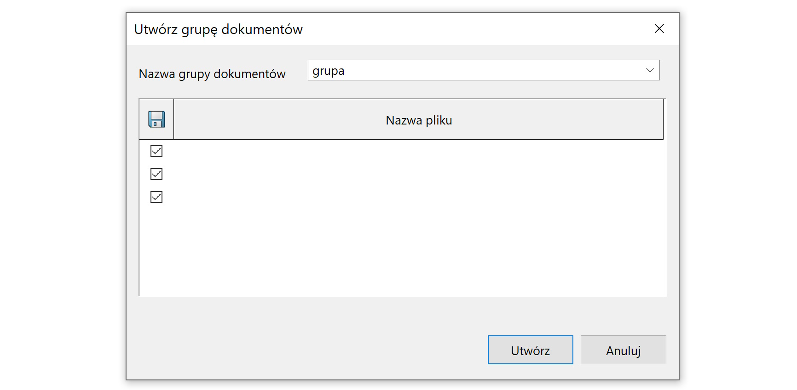Uncheck the third file row checkbox

(x=156, y=197)
